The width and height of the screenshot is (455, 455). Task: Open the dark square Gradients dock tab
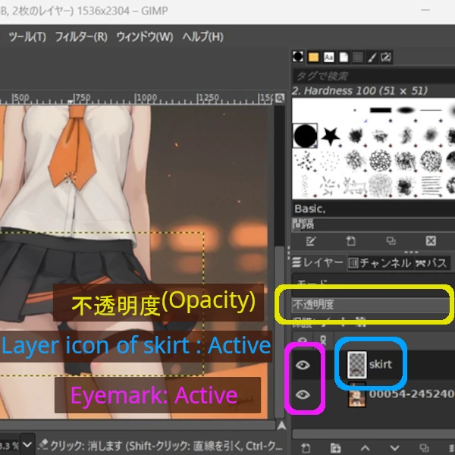357,57
